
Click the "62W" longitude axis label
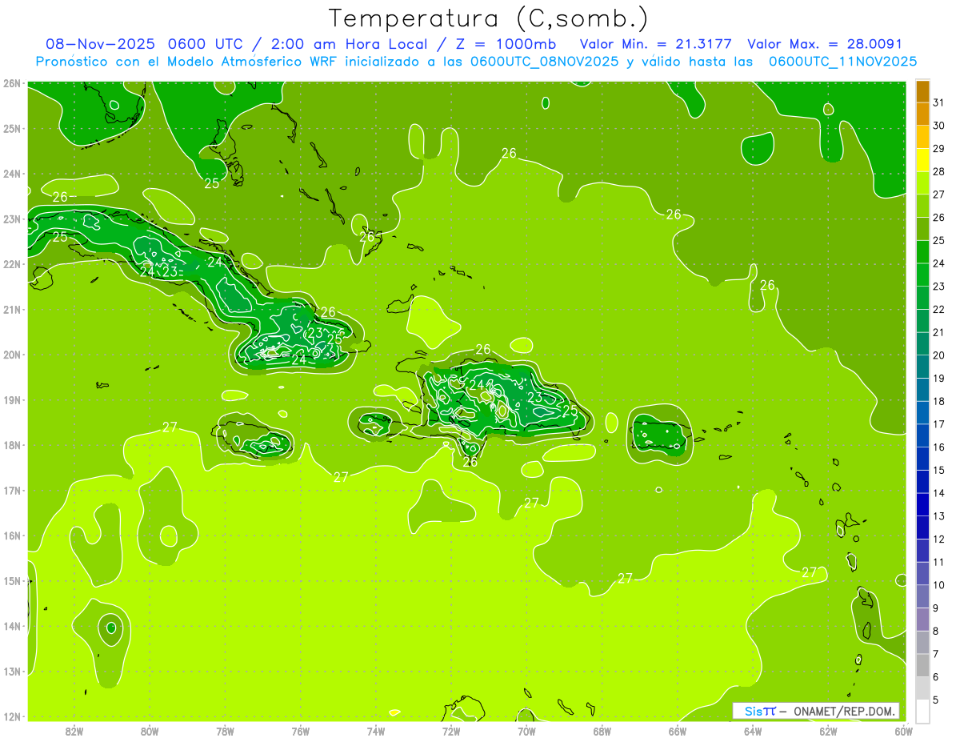[x=828, y=732]
